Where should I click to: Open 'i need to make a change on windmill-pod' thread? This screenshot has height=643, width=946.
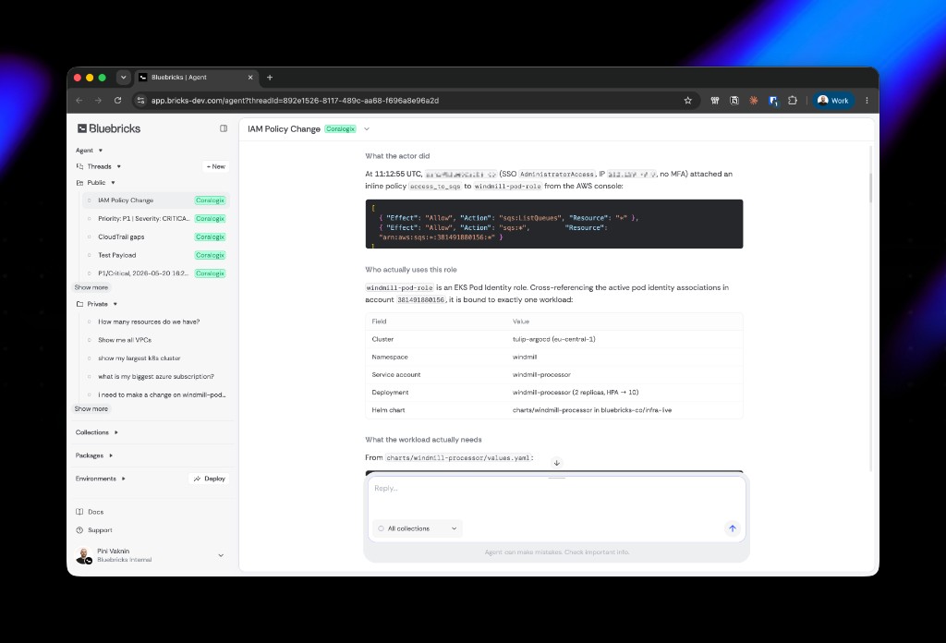pos(154,394)
